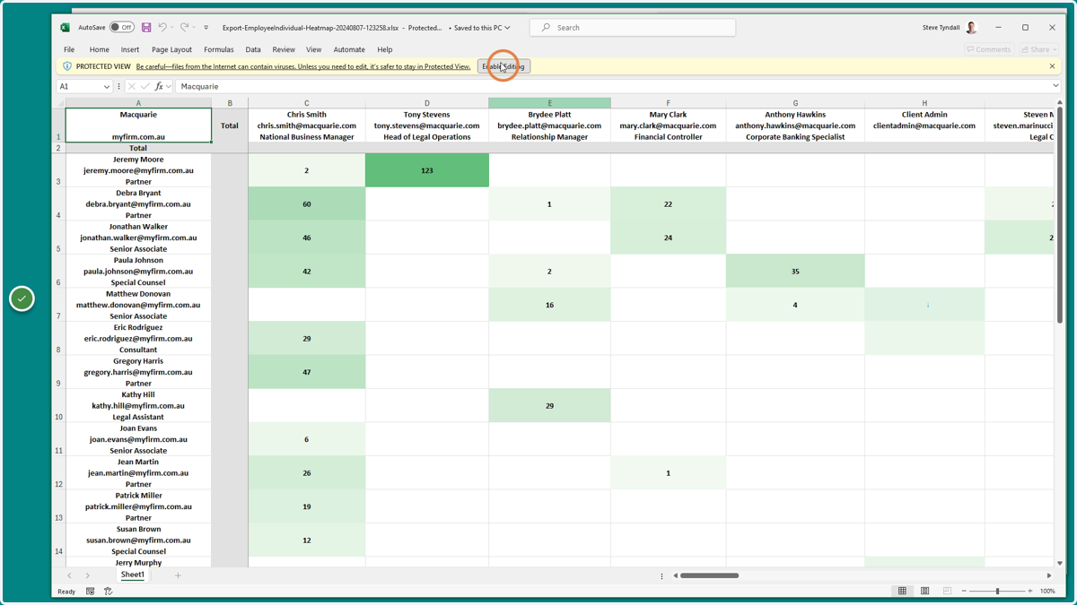Open the File menu
The image size is (1077, 605).
pyautogui.click(x=69, y=49)
